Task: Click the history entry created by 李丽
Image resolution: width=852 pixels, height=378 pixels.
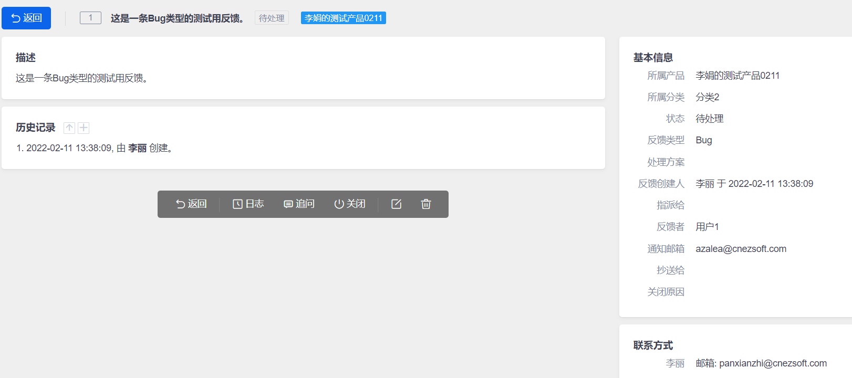Action: tap(95, 148)
